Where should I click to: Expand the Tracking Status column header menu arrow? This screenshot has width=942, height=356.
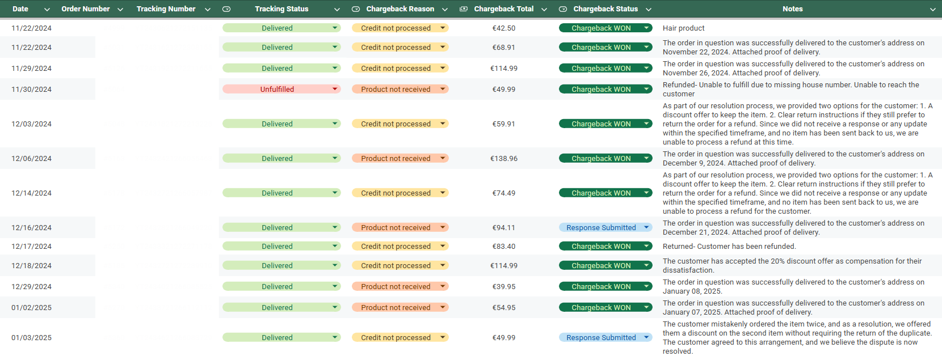[337, 9]
